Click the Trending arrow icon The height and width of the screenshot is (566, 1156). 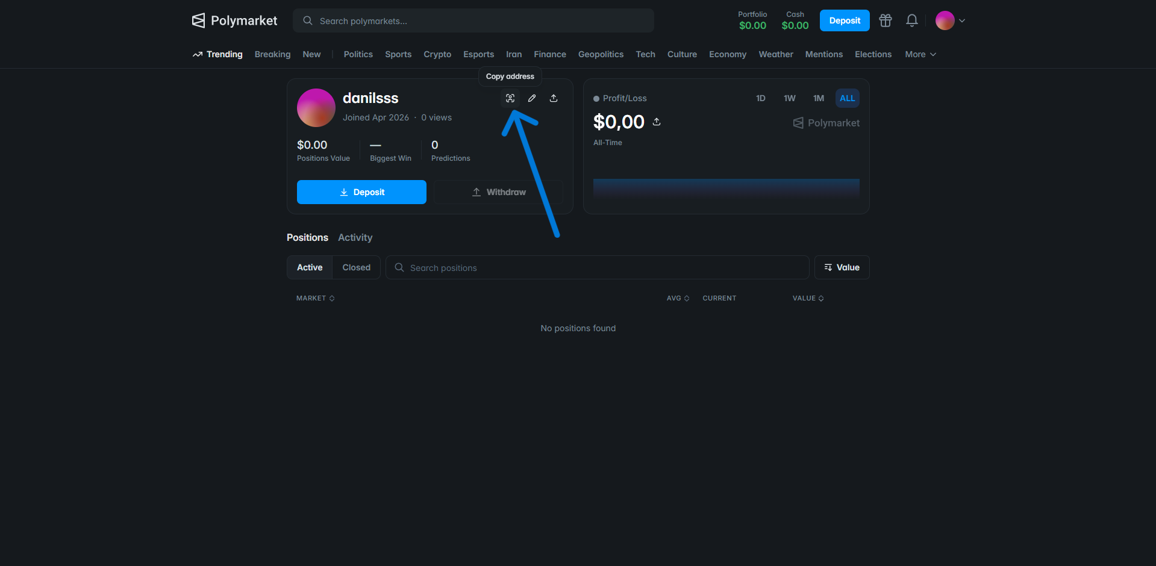click(x=198, y=54)
